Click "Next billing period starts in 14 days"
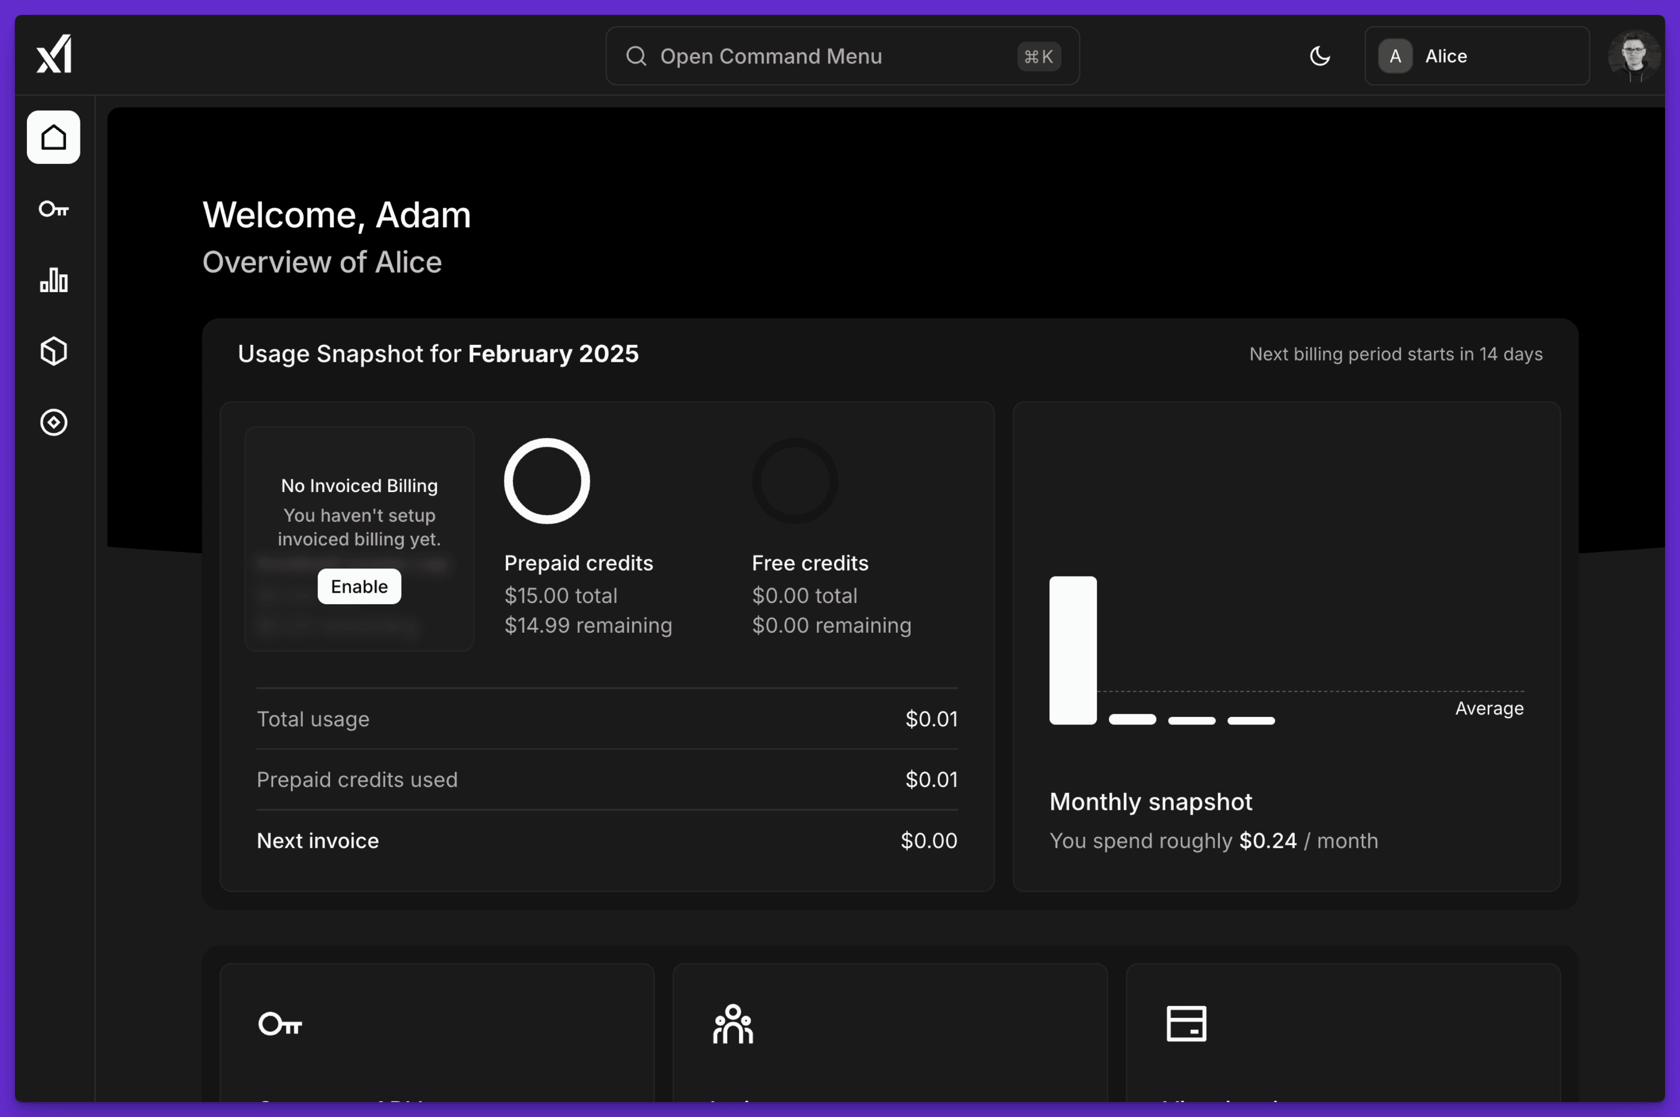 (1396, 354)
